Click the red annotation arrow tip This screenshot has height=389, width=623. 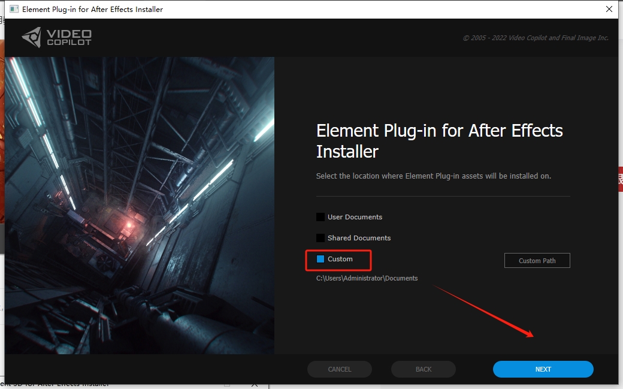[x=531, y=336]
